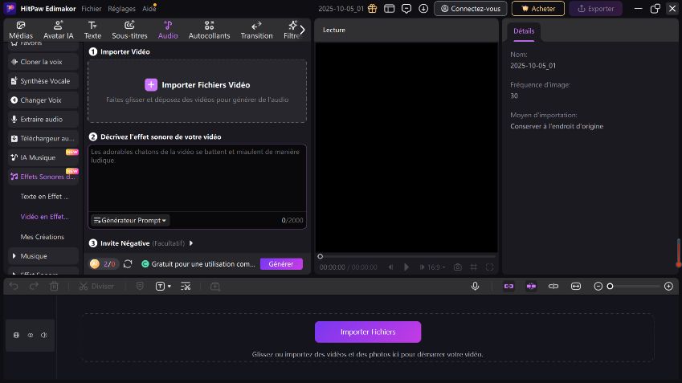The width and height of the screenshot is (682, 383).
Task: Click the purple Importer Fichiers button
Action: (x=367, y=332)
